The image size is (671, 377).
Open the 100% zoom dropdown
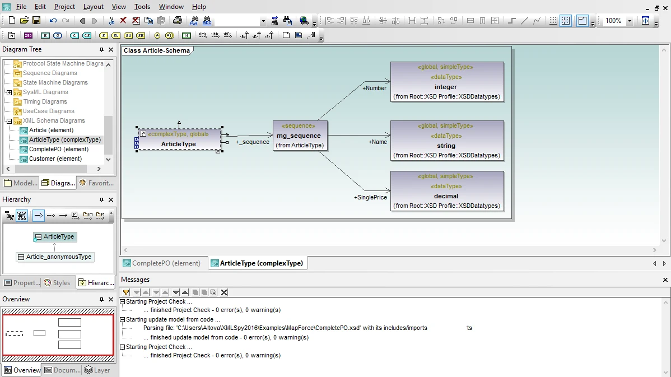(x=630, y=21)
